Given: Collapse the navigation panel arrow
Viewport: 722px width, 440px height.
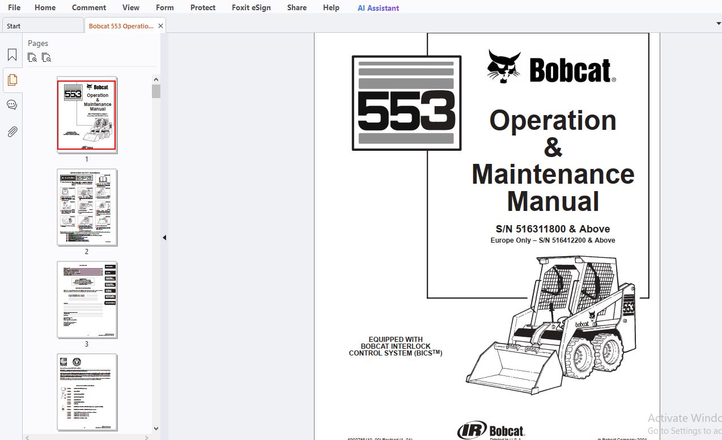Looking at the screenshot, I should click(164, 238).
